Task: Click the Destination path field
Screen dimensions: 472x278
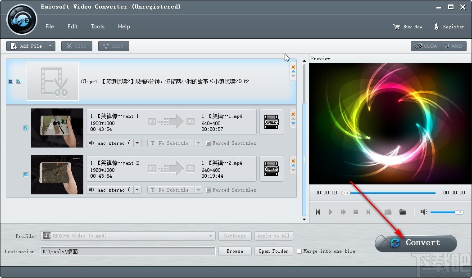Action: click(128, 251)
